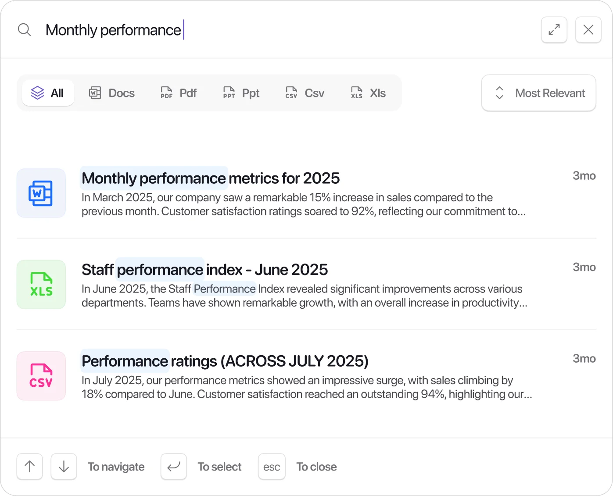The image size is (613, 496).
Task: Click the June 2025 Staff Performance description
Action: pyautogui.click(x=305, y=296)
